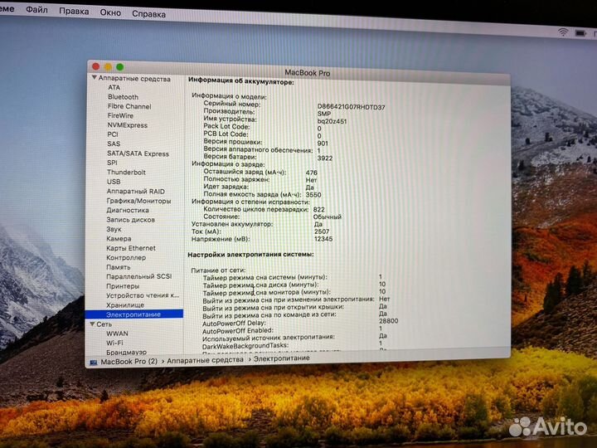The image size is (597, 448).
Task: Click Информация об аккумуляторе heading
Action: pyautogui.click(x=241, y=80)
